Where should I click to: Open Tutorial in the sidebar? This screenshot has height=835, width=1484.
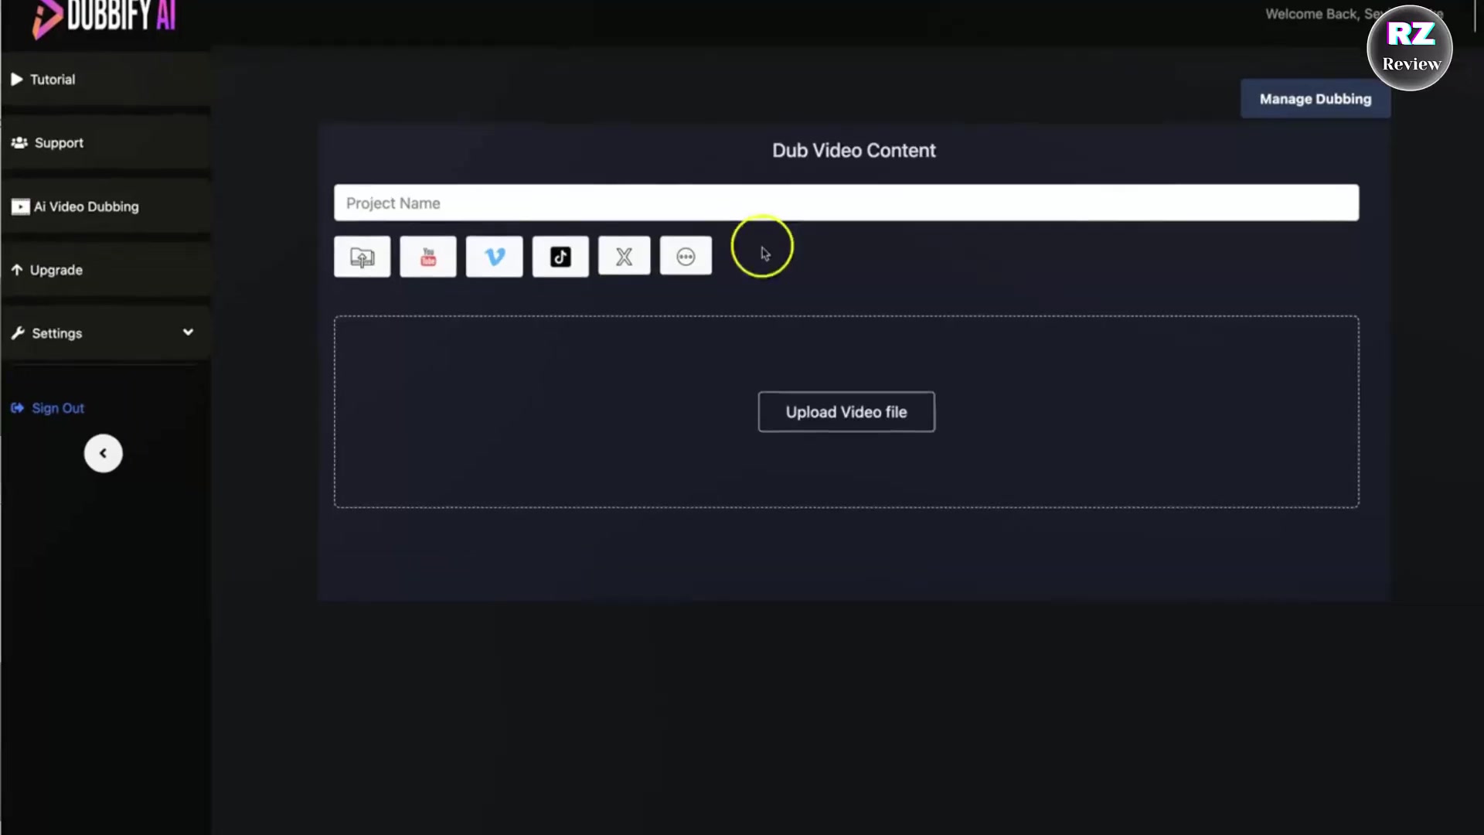105,80
